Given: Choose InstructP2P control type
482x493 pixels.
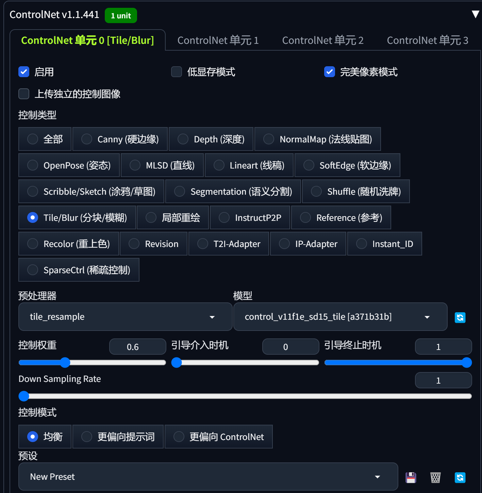Looking at the screenshot, I should click(250, 217).
